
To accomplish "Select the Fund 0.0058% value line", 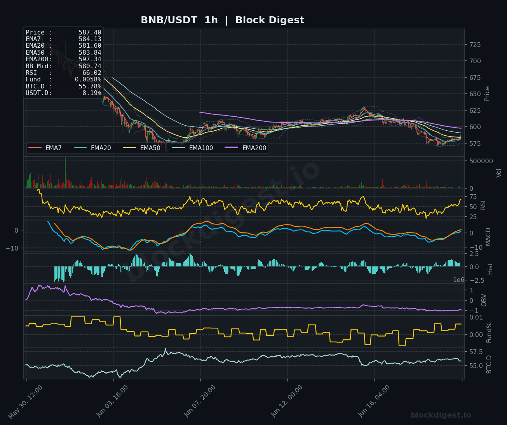I will pyautogui.click(x=63, y=79).
